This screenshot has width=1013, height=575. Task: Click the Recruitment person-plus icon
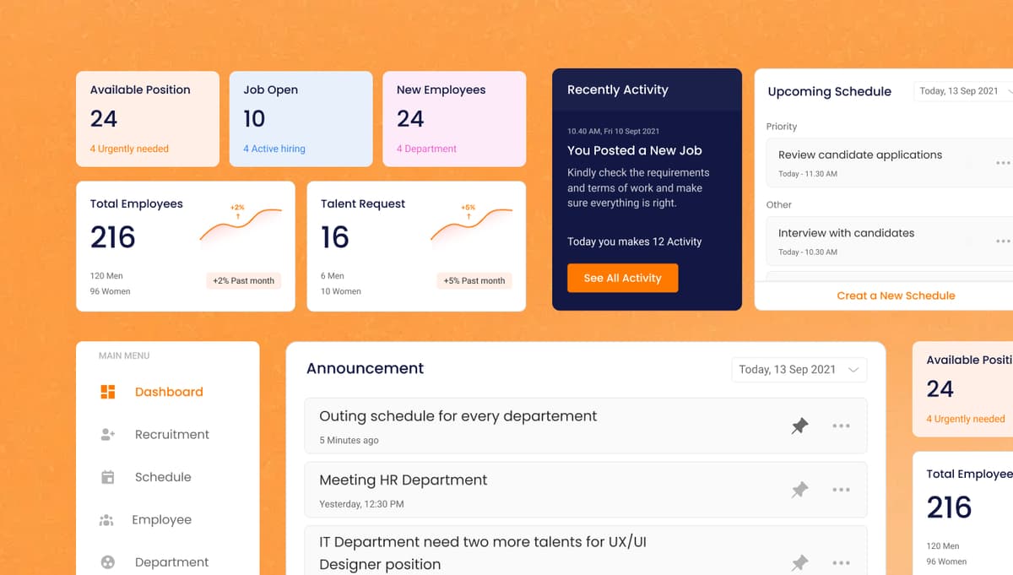[x=107, y=434]
